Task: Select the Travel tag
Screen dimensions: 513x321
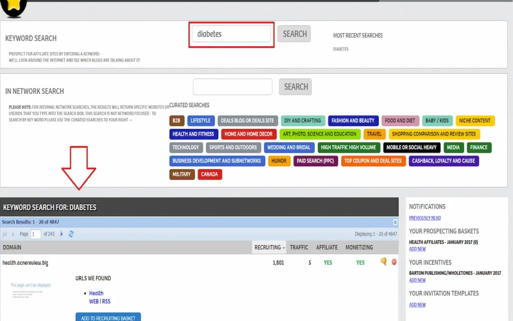Action: (374, 134)
